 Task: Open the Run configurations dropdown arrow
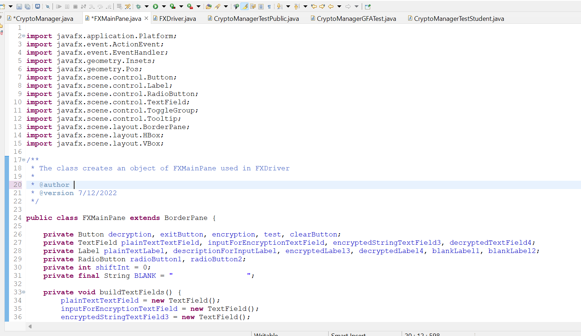click(164, 6)
